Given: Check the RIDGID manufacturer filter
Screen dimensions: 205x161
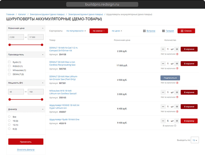Looking at the screenshot, I should [x=9, y=66].
